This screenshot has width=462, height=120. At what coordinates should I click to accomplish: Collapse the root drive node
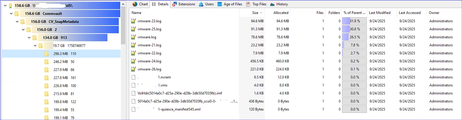click(5, 5)
